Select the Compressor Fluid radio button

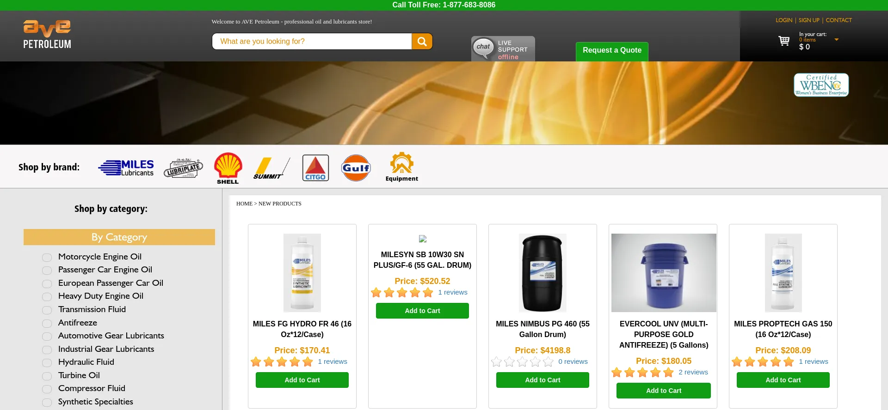click(47, 389)
